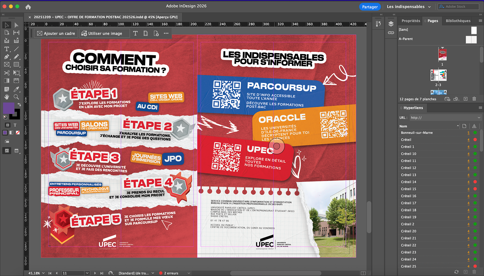Open the Layers panel icon

pyautogui.click(x=391, y=24)
